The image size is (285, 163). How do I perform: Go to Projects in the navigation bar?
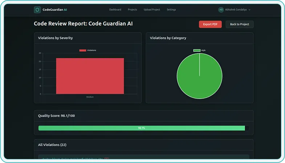(x=133, y=10)
